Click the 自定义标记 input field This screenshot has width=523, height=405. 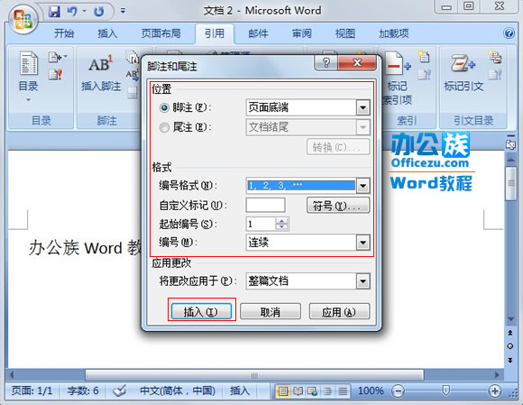(x=265, y=205)
